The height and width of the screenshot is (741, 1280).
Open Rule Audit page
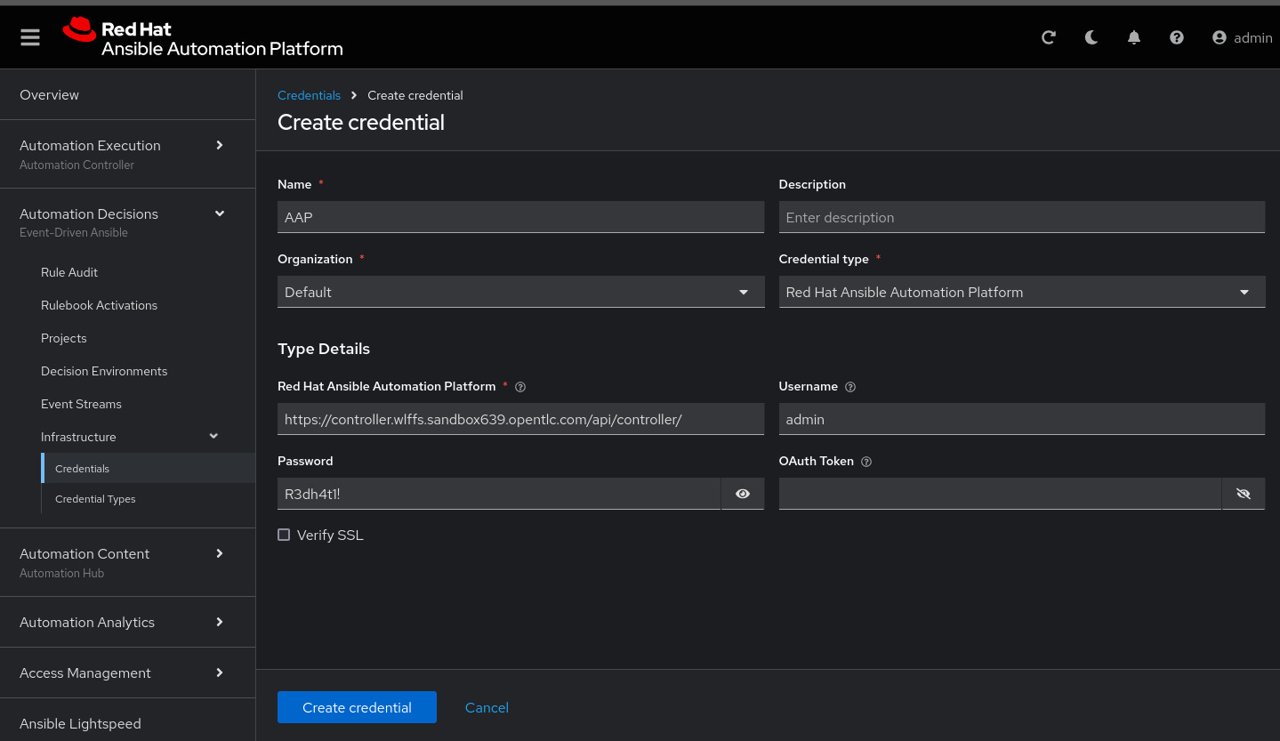(x=69, y=272)
